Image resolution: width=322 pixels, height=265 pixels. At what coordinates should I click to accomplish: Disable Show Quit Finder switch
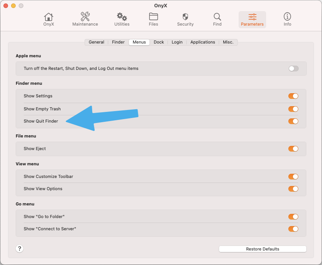point(293,121)
